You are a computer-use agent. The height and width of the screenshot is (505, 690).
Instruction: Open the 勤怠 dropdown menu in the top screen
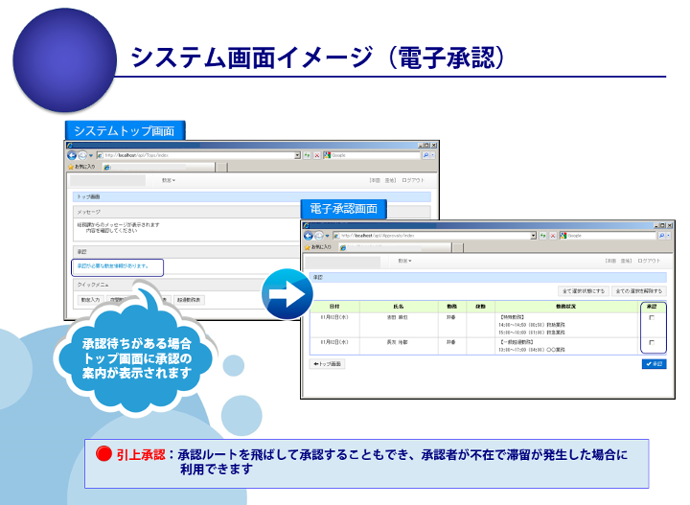click(x=169, y=180)
